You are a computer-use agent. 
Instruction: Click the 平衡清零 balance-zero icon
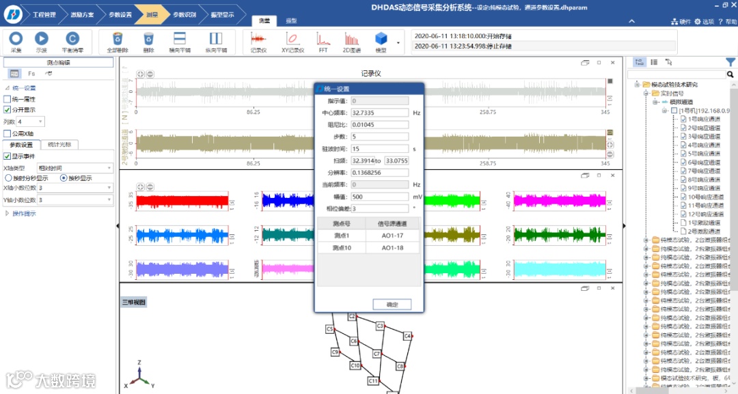click(x=72, y=38)
